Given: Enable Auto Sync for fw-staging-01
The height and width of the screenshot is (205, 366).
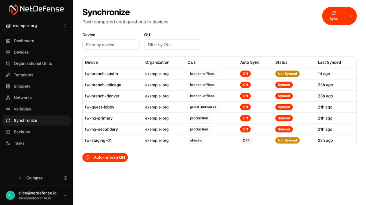Looking at the screenshot, I should coord(246,140).
